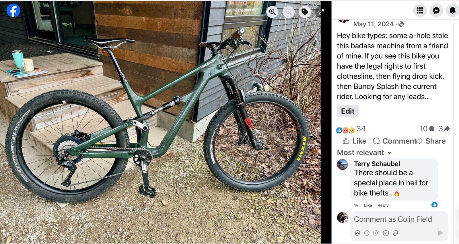The width and height of the screenshot is (459, 244).
Task: Choose a sticker for the comment
Action: click(395, 233)
